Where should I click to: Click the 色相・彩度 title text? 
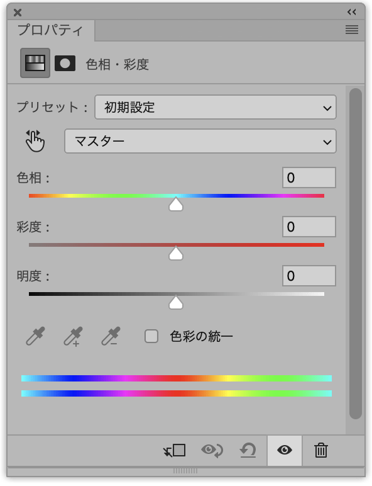118,64
